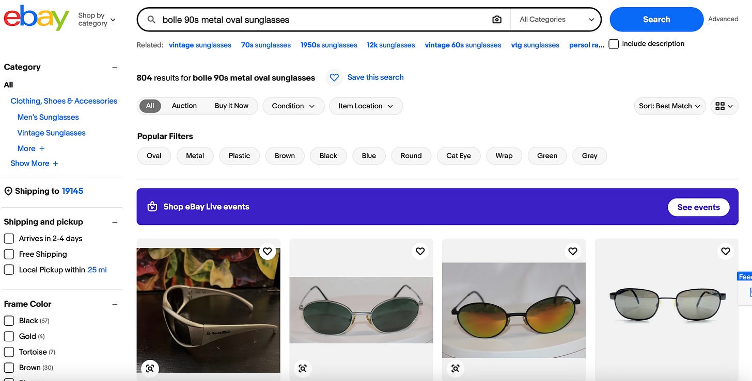This screenshot has height=381, width=752.
Task: Collapse Frame Color section
Action: point(115,304)
